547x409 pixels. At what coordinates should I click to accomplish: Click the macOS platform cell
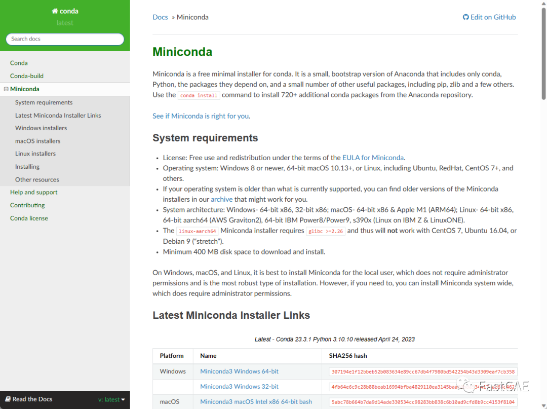tap(170, 402)
